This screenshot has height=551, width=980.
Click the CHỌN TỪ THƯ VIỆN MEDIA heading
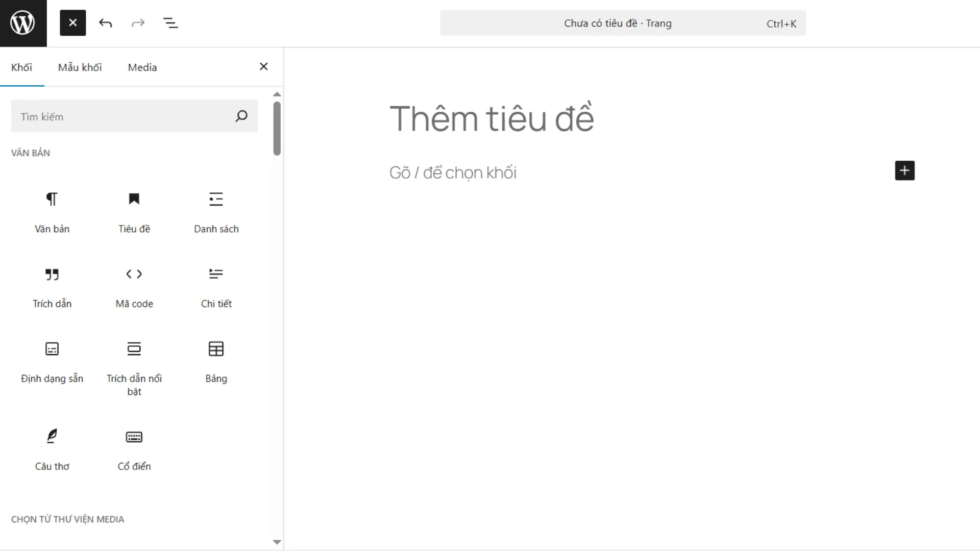[x=68, y=519]
